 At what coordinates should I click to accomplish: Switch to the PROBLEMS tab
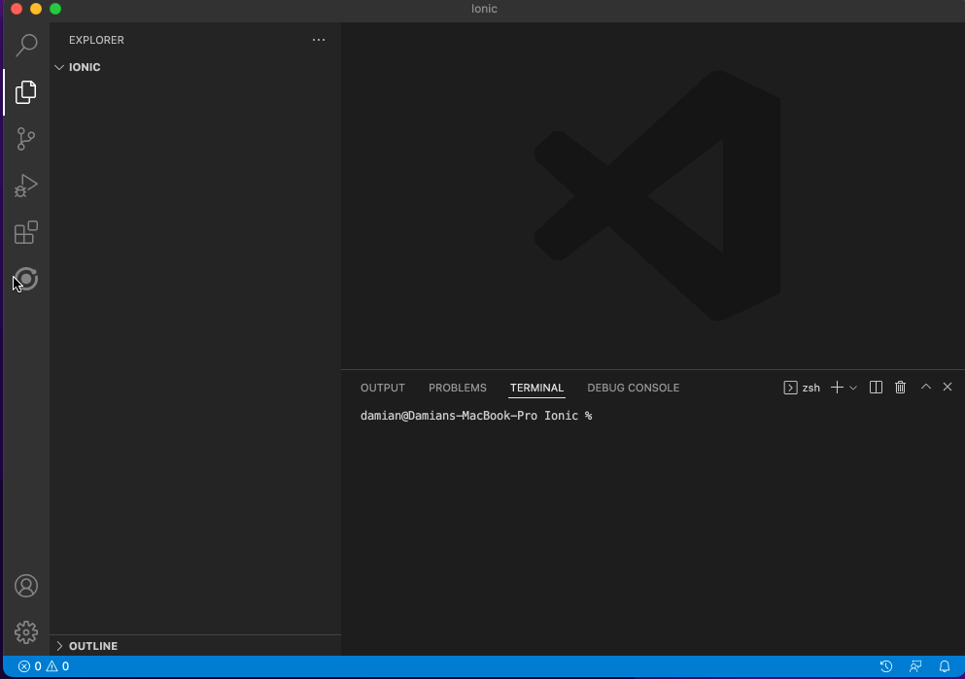point(457,388)
